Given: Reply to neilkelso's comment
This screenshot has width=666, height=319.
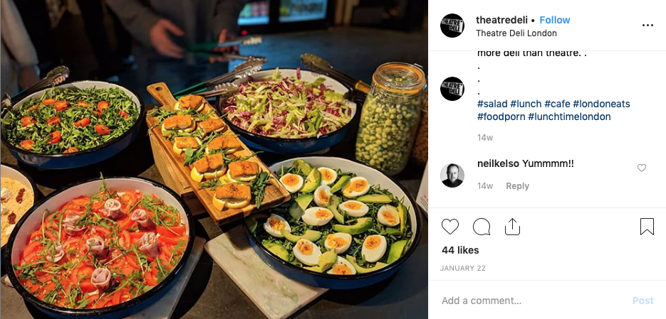Looking at the screenshot, I should pos(517,186).
